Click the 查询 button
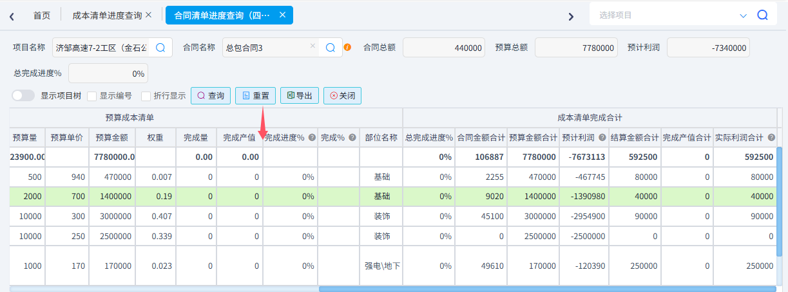788x292 pixels. [x=211, y=95]
